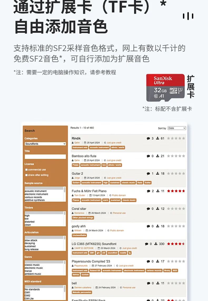Select various records in Sample source list
This screenshot has height=301, width=208.
pyautogui.click(x=33, y=197)
